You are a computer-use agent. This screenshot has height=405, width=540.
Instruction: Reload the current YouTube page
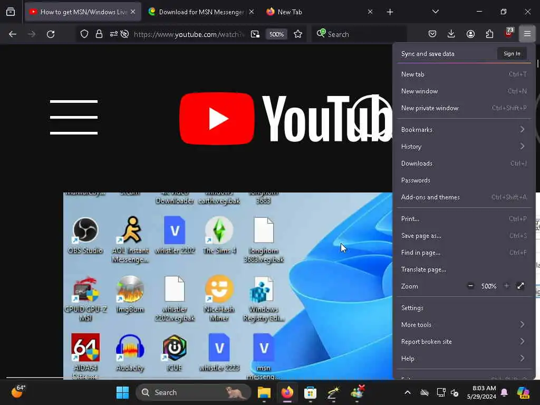[51, 34]
